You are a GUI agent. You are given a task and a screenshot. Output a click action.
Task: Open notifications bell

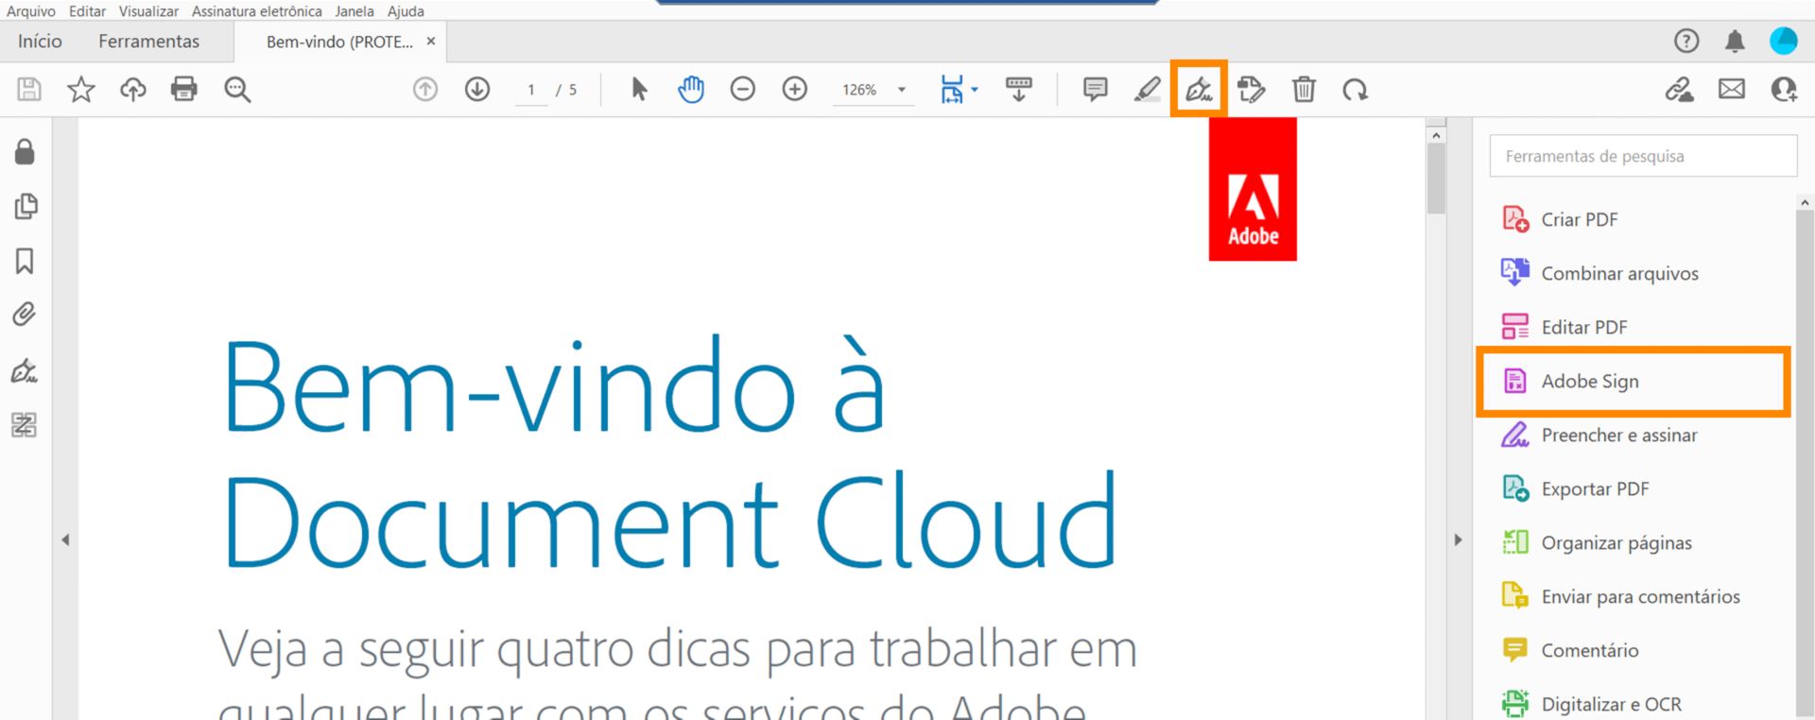1735,41
